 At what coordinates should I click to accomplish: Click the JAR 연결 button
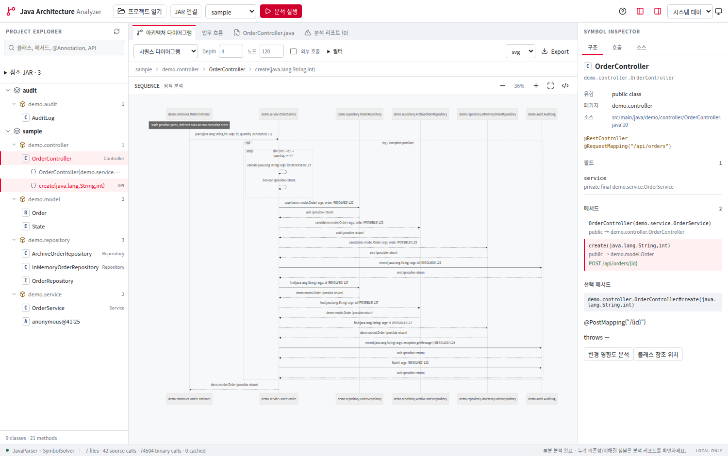click(186, 11)
